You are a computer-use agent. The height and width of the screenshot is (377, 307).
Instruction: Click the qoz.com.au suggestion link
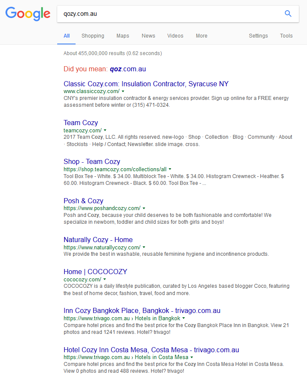[128, 69]
